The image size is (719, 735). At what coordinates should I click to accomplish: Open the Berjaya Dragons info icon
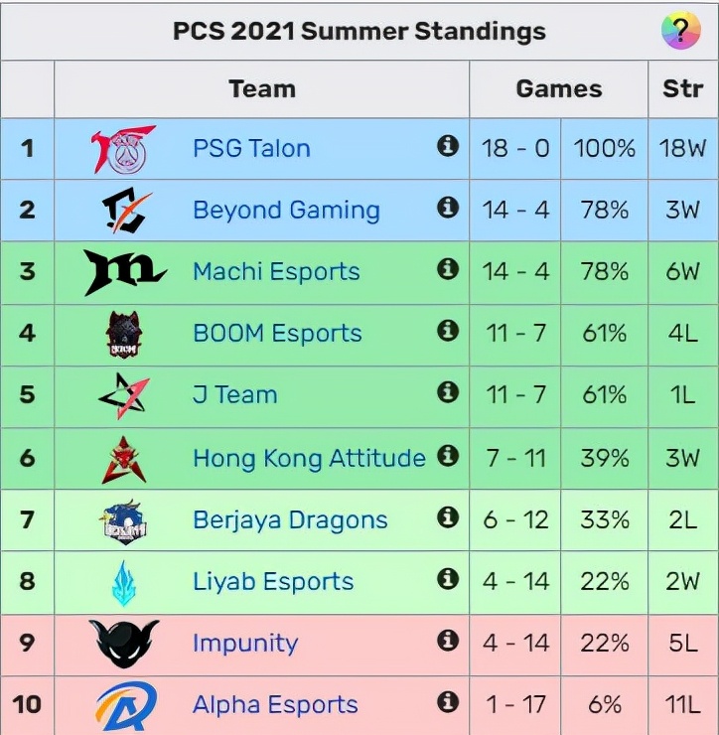coord(448,516)
